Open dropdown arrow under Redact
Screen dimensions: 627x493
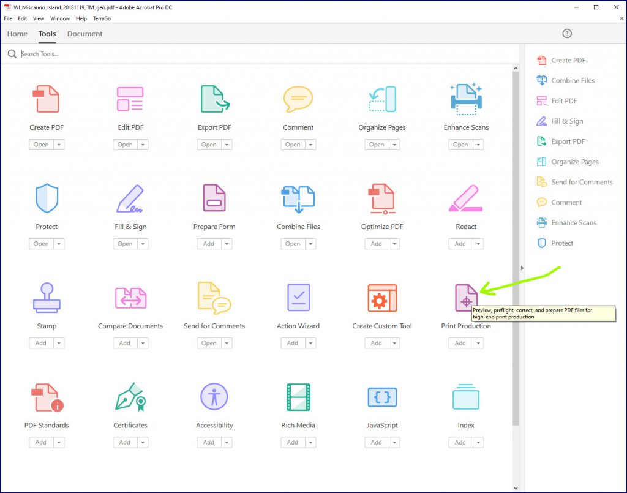pyautogui.click(x=478, y=244)
